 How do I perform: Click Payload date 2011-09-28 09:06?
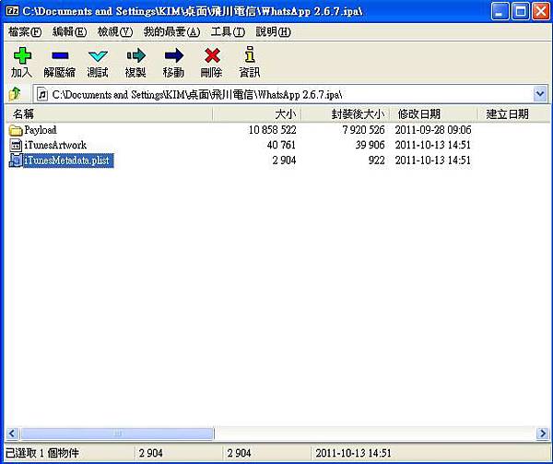[x=433, y=130]
